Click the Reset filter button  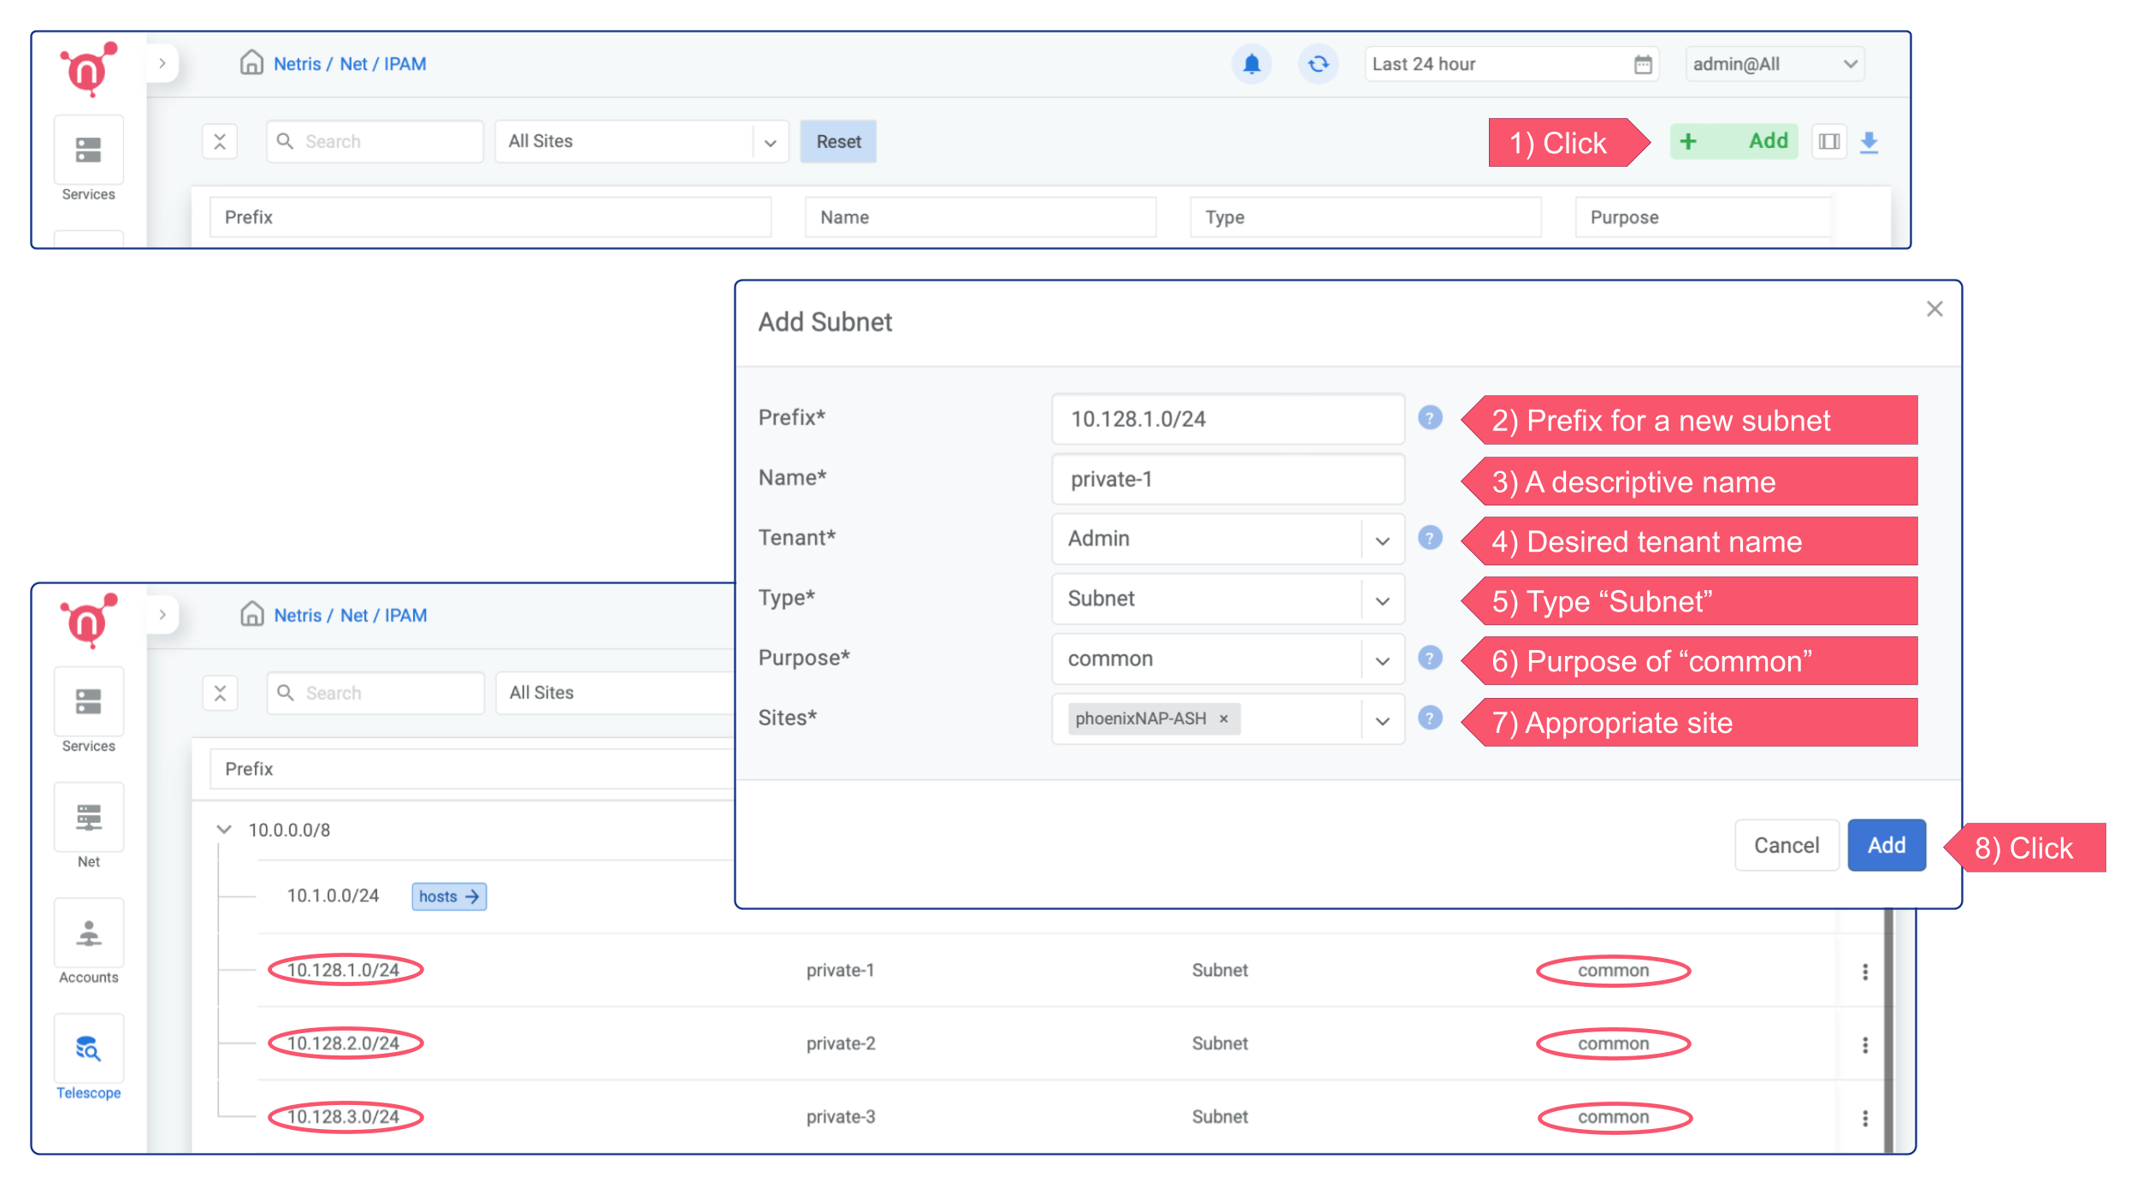tap(837, 141)
